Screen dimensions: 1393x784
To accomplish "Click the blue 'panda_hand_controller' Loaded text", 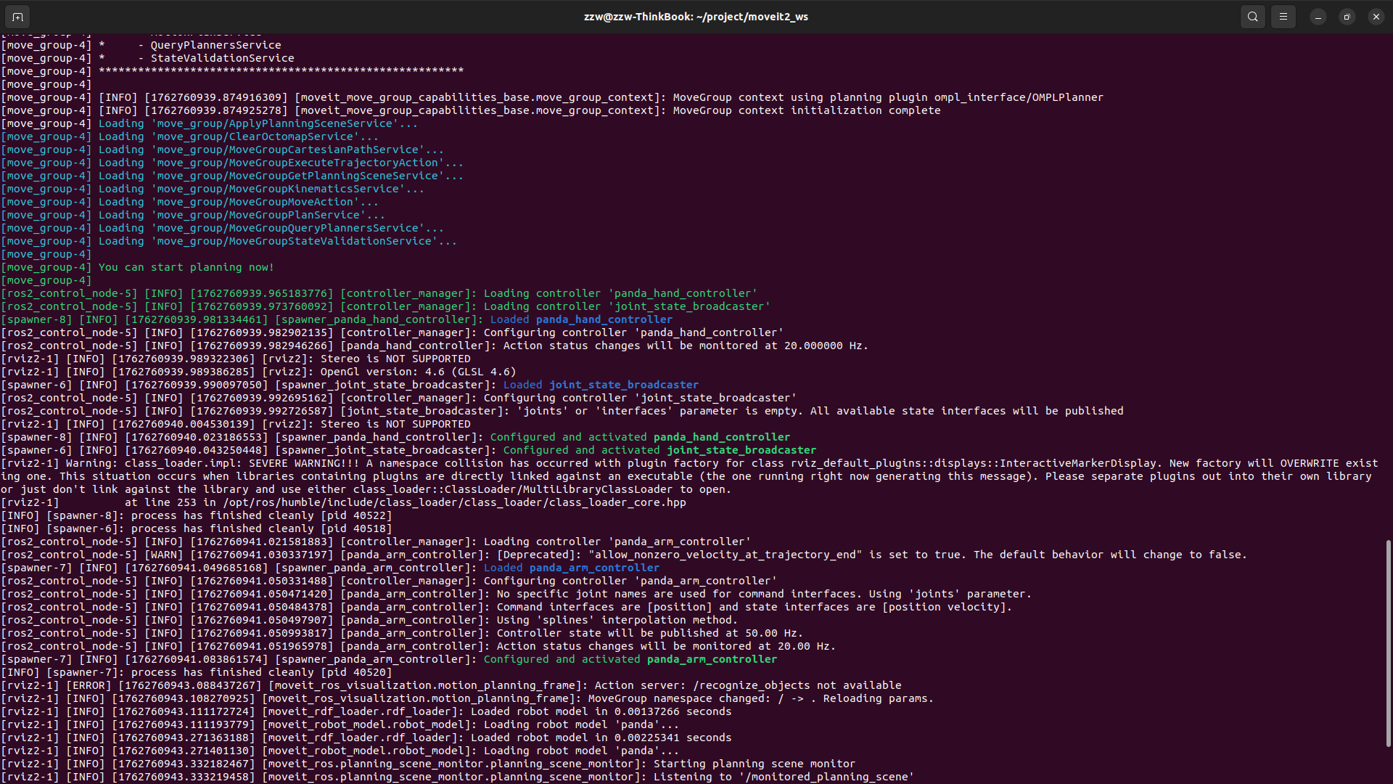I will [x=604, y=319].
